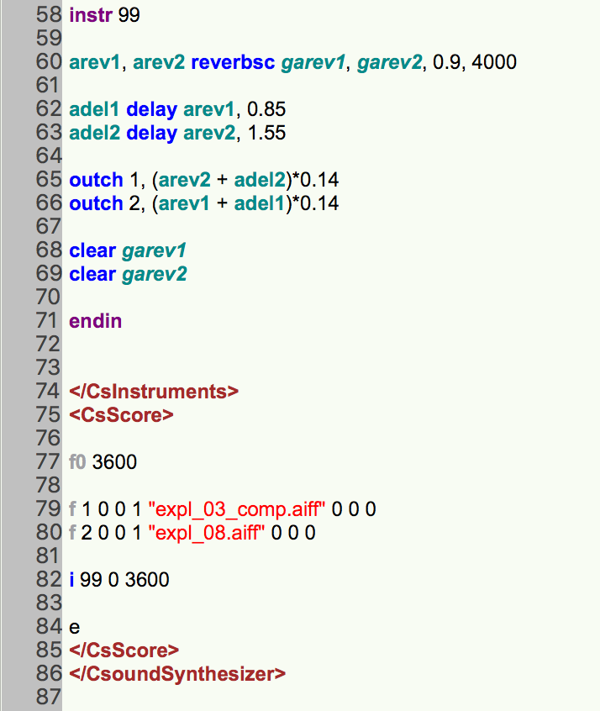Click the closing CsInstruments tag
The width and height of the screenshot is (600, 711).
[155, 392]
